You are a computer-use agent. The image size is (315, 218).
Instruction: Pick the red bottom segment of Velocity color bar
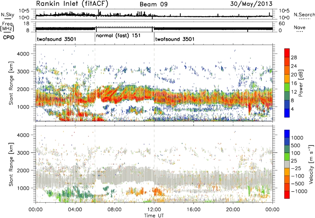(287, 195)
